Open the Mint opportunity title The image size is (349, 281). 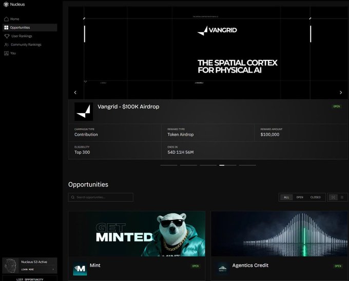coord(95,266)
